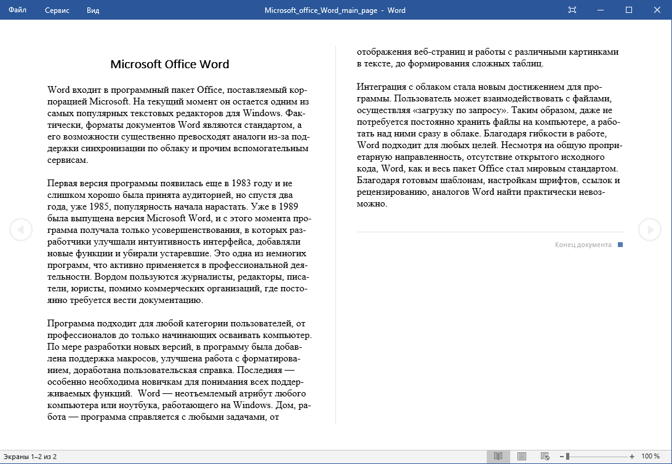Close the Word window

[x=657, y=10]
